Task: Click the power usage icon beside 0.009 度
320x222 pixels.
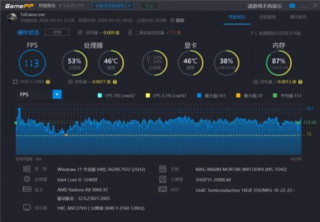Action: (x=80, y=33)
